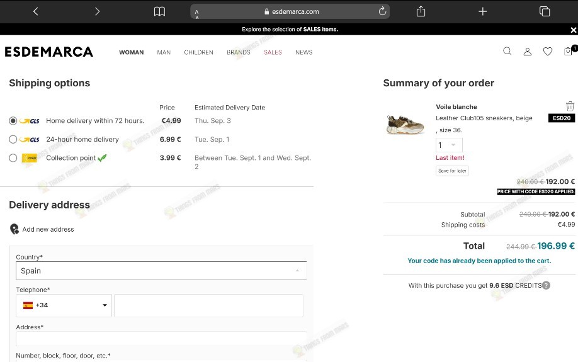Click the 'Tue. Sep. 1' delivery date

(212, 139)
